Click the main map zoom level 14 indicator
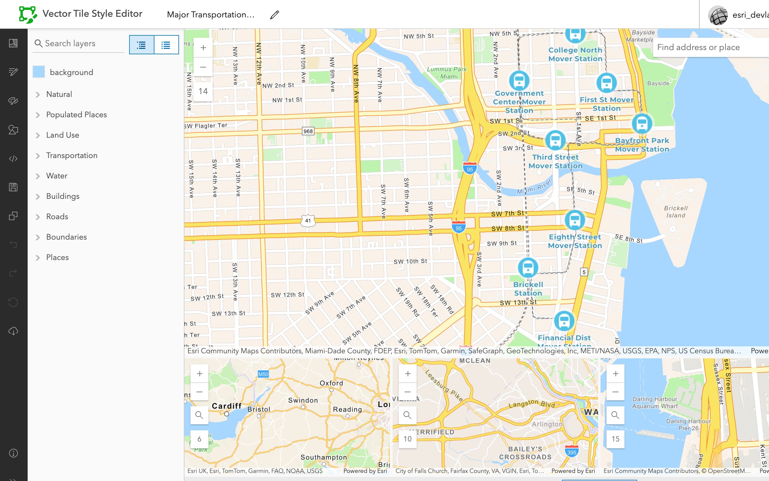 [203, 91]
